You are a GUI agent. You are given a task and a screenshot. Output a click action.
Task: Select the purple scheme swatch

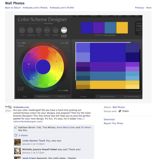pos(98,28)
